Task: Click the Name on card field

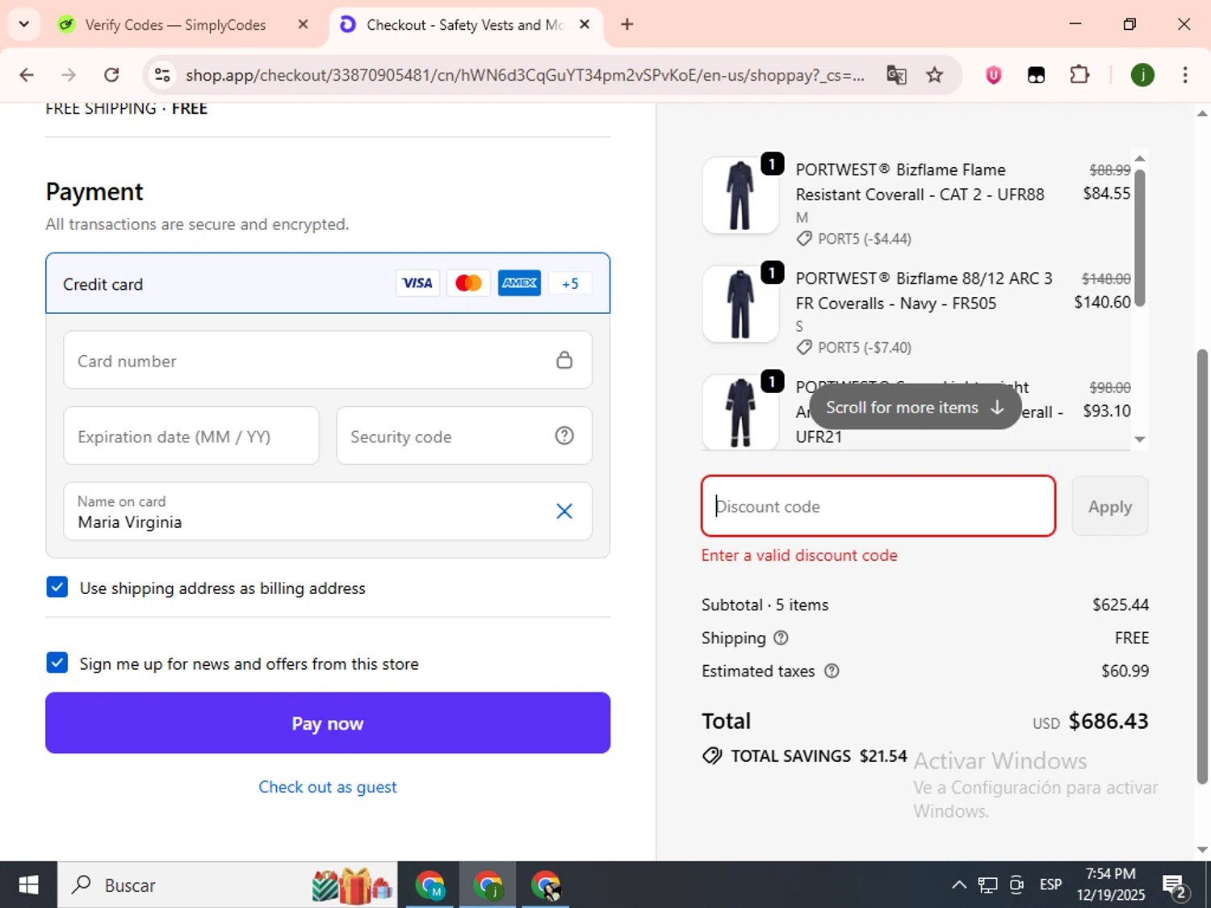Action: pyautogui.click(x=328, y=512)
